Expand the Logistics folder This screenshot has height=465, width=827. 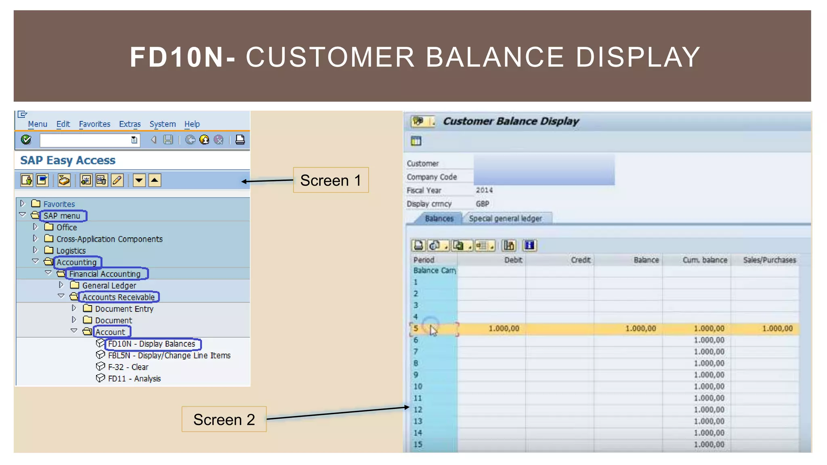pos(36,250)
